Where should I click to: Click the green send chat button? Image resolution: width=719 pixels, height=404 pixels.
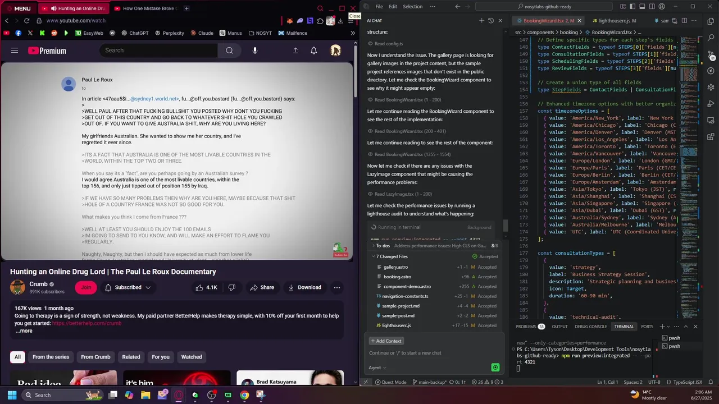click(495, 368)
